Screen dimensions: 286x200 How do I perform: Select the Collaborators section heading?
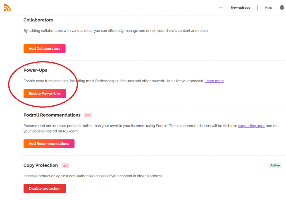38,20
